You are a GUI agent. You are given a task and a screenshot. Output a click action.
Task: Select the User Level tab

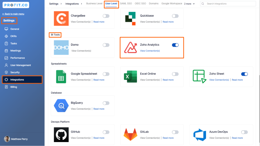pos(111,3)
